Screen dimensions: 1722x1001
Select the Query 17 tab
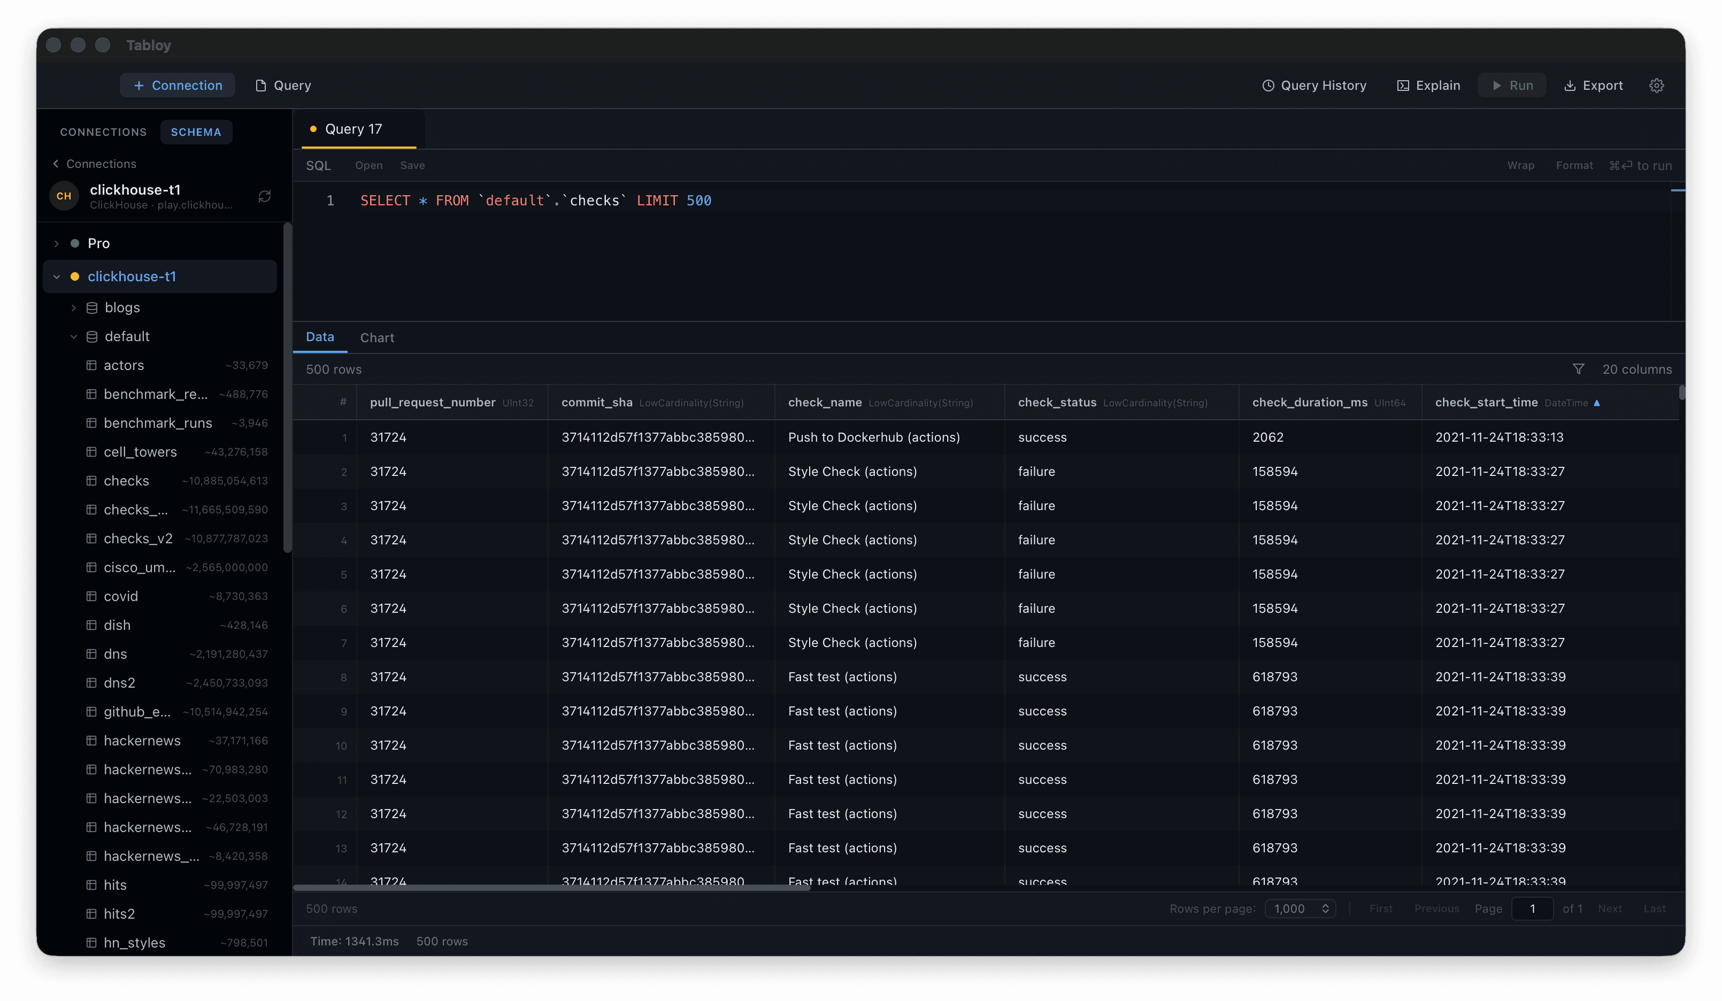353,128
